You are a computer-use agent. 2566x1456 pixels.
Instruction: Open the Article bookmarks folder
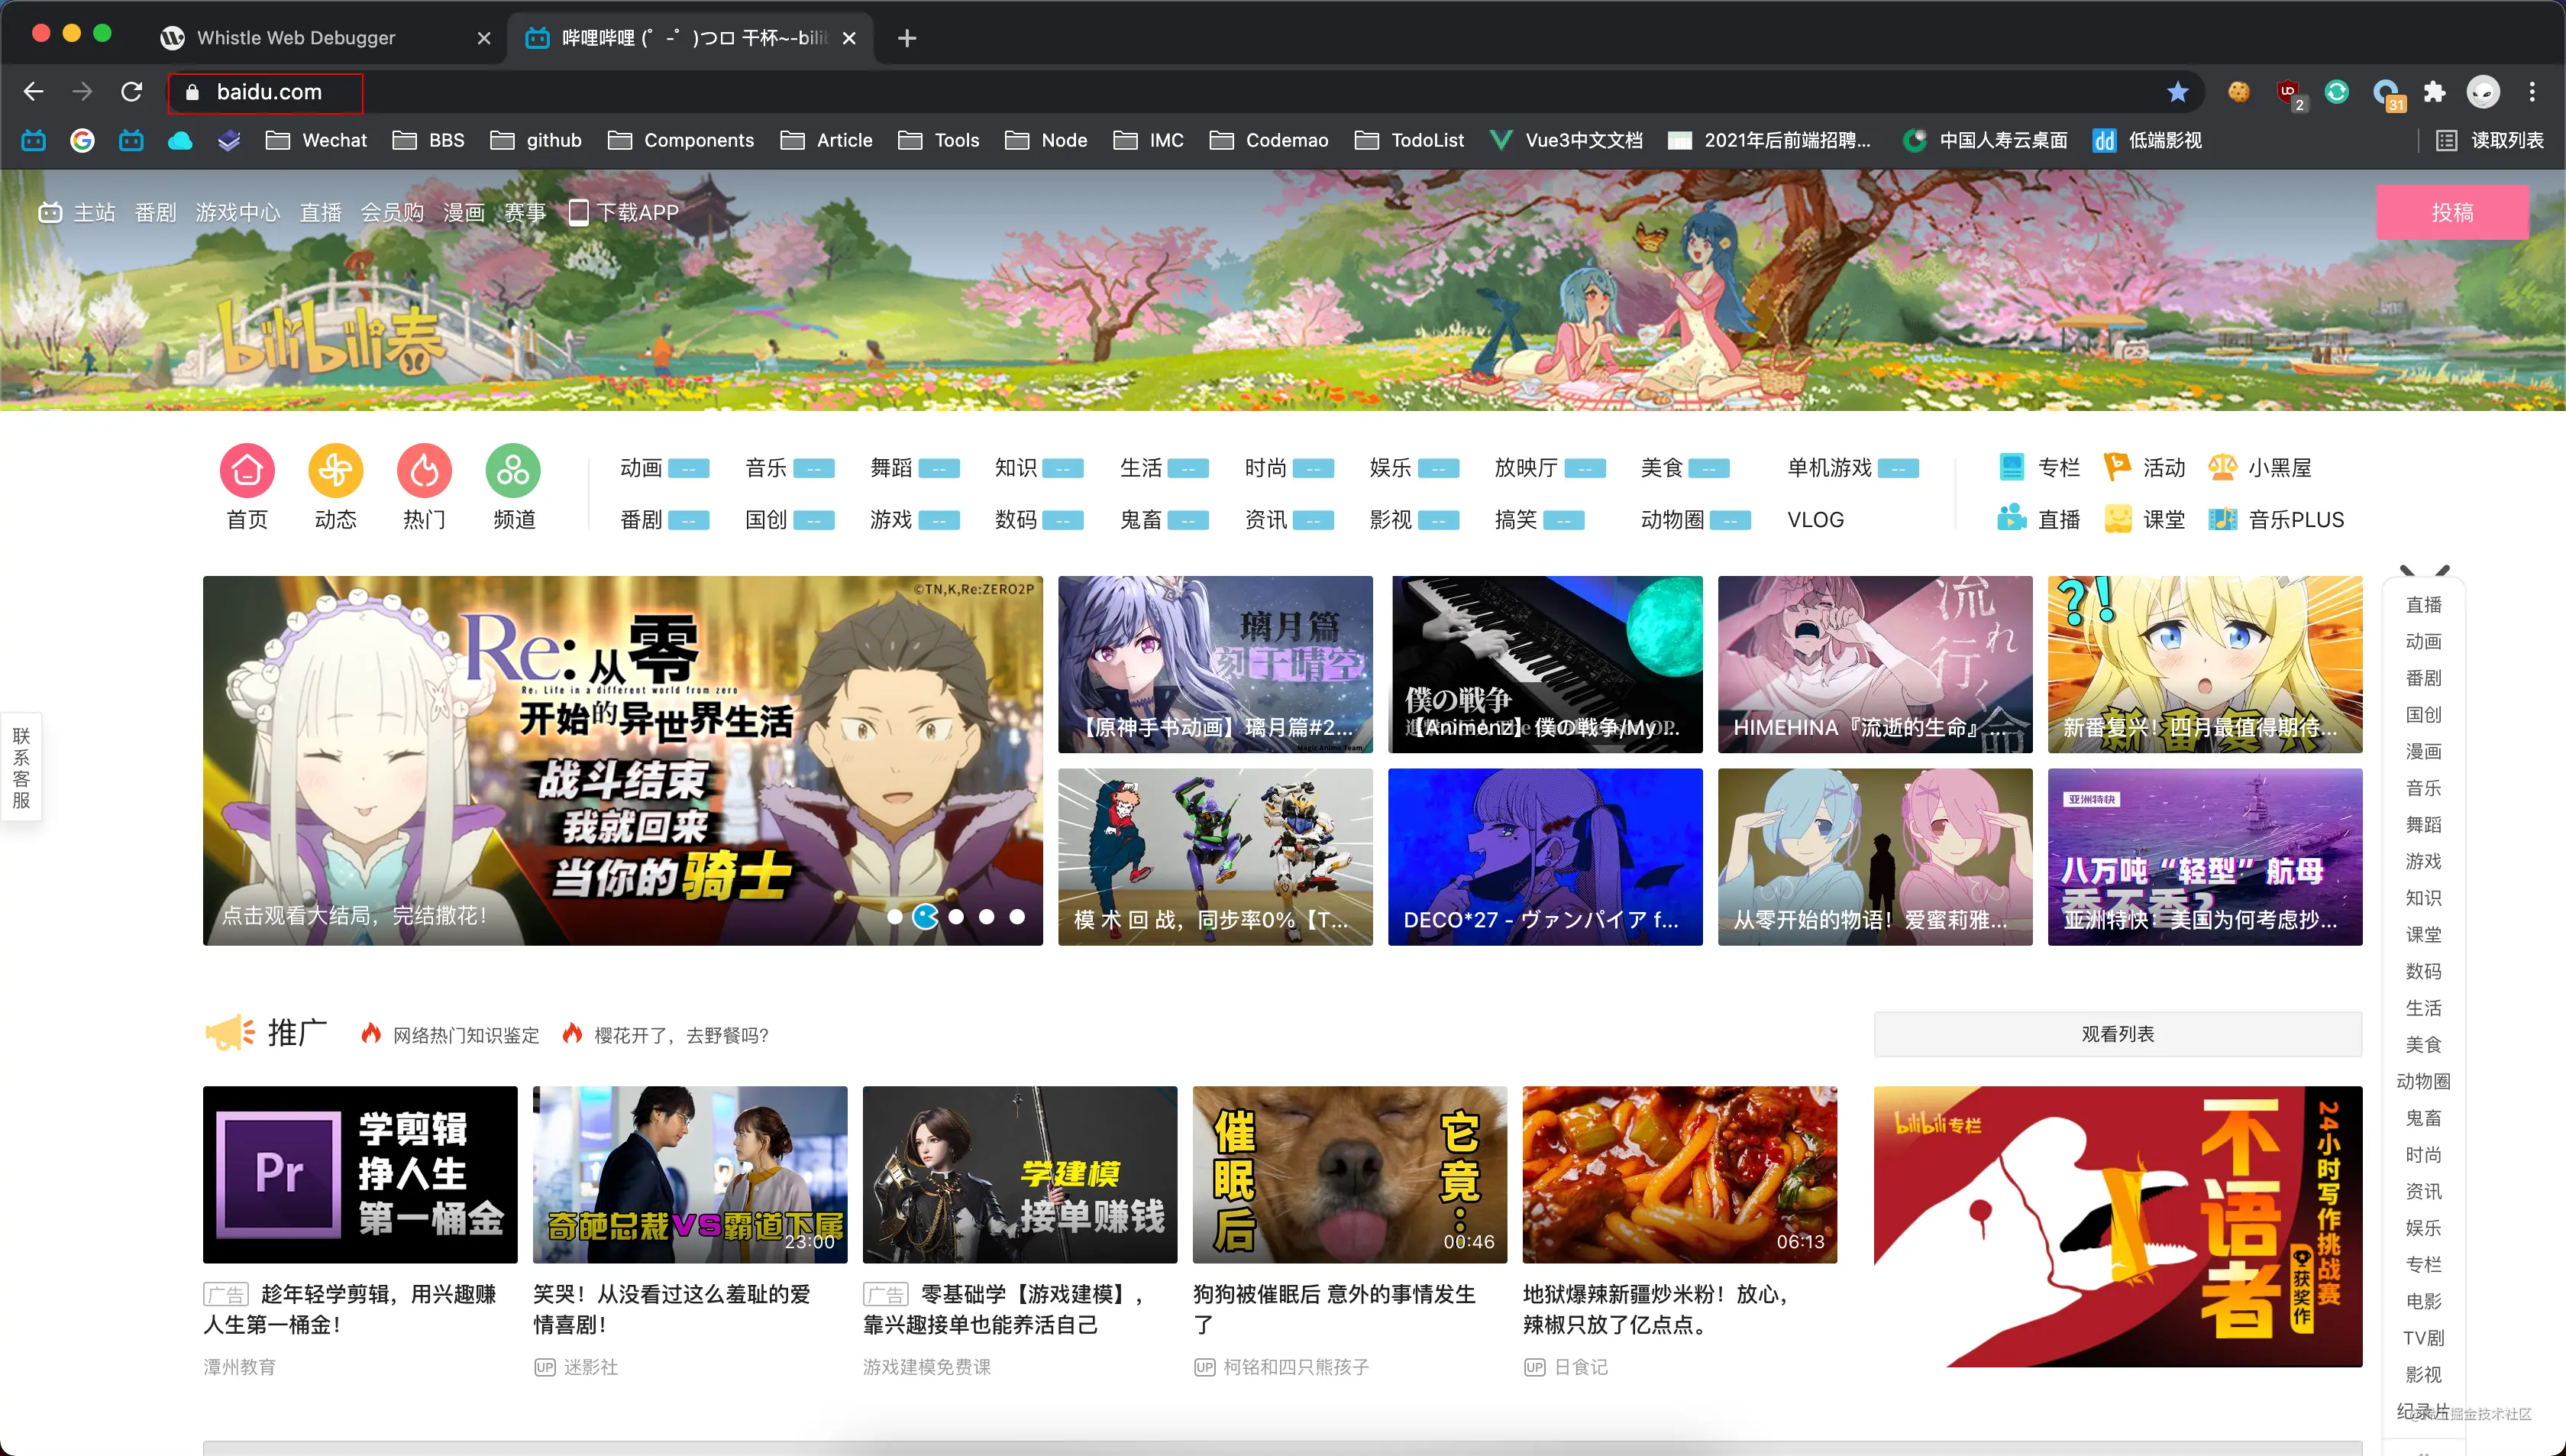point(826,140)
